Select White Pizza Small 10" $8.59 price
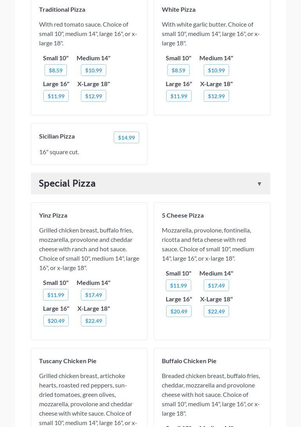This screenshot has height=427, width=301. coord(178,70)
